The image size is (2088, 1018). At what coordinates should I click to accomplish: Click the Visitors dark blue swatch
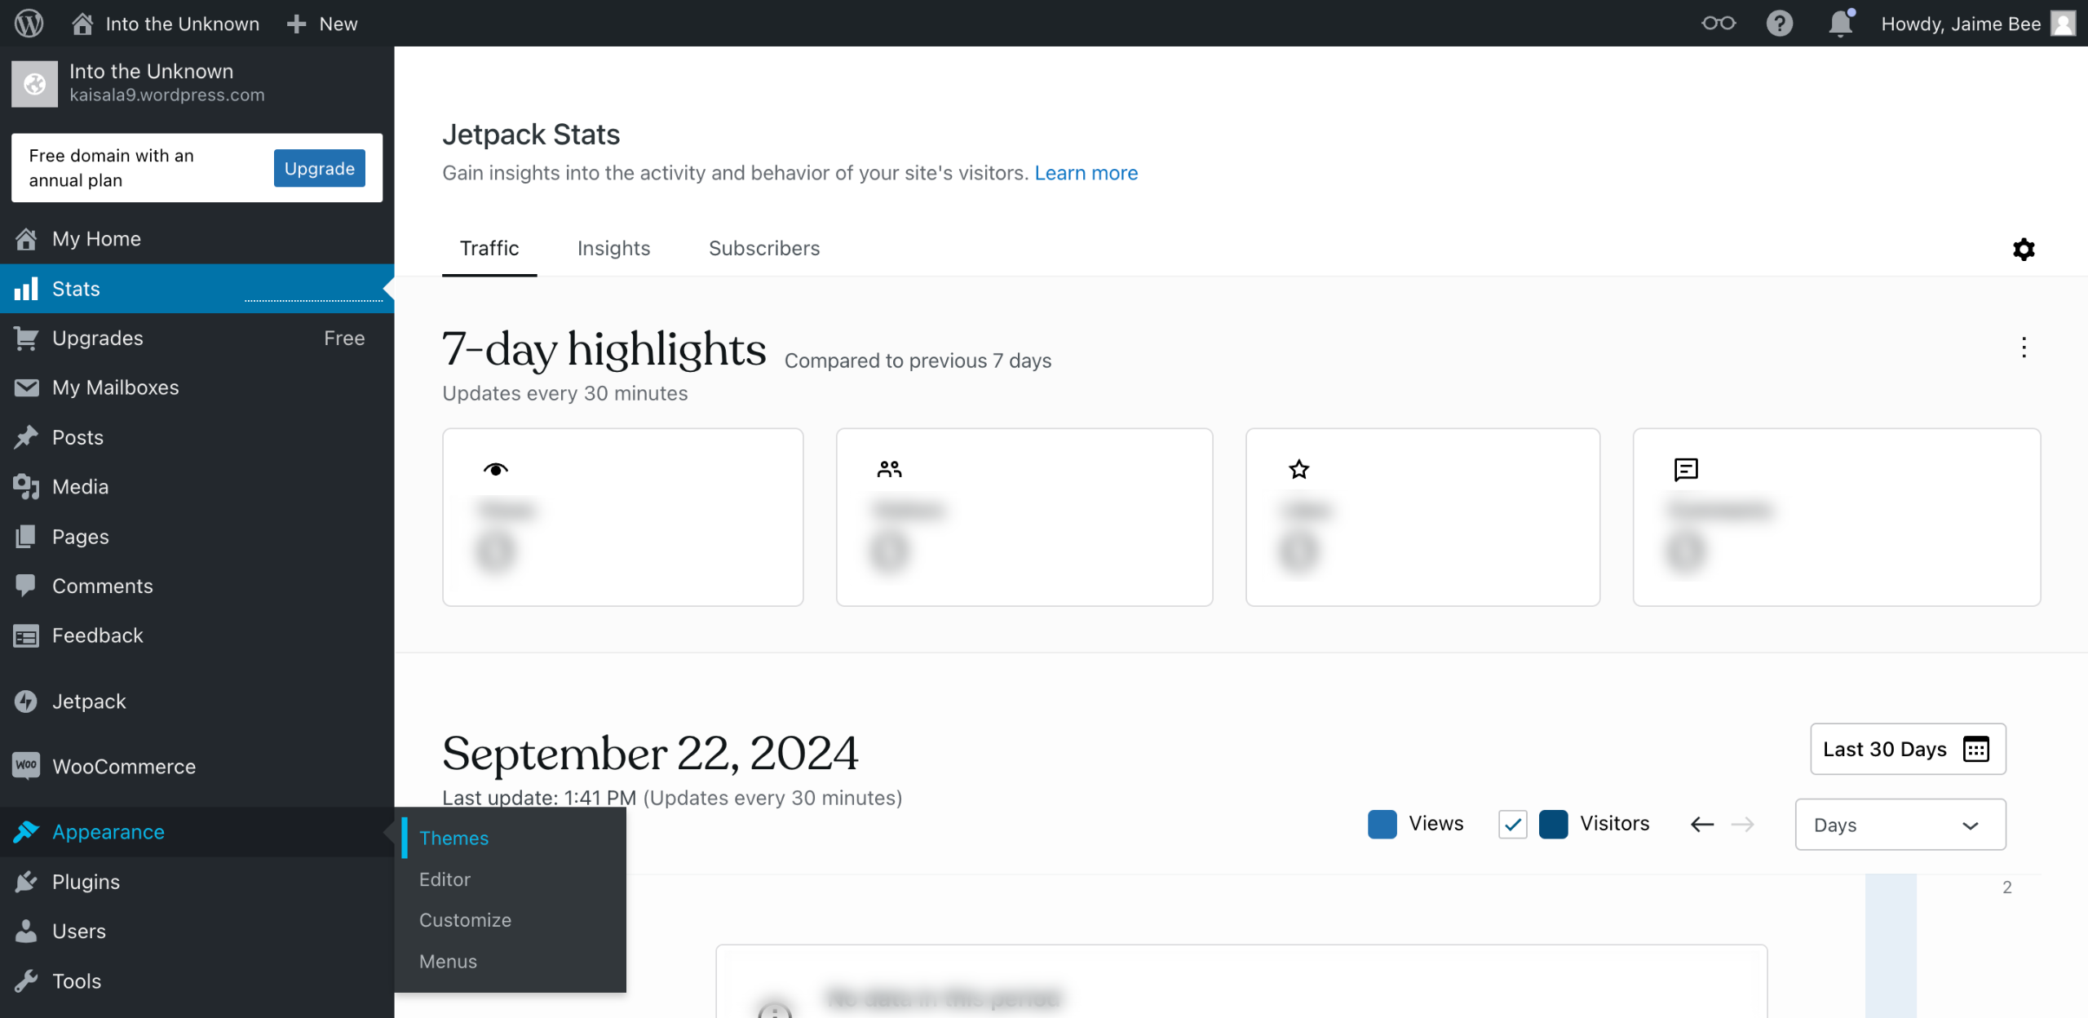pyautogui.click(x=1553, y=824)
